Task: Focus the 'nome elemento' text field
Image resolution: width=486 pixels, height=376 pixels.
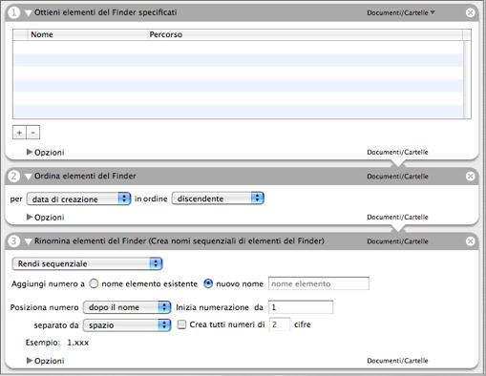Action: click(x=319, y=283)
